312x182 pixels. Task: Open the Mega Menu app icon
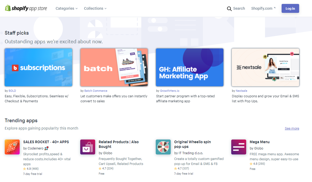(239, 147)
